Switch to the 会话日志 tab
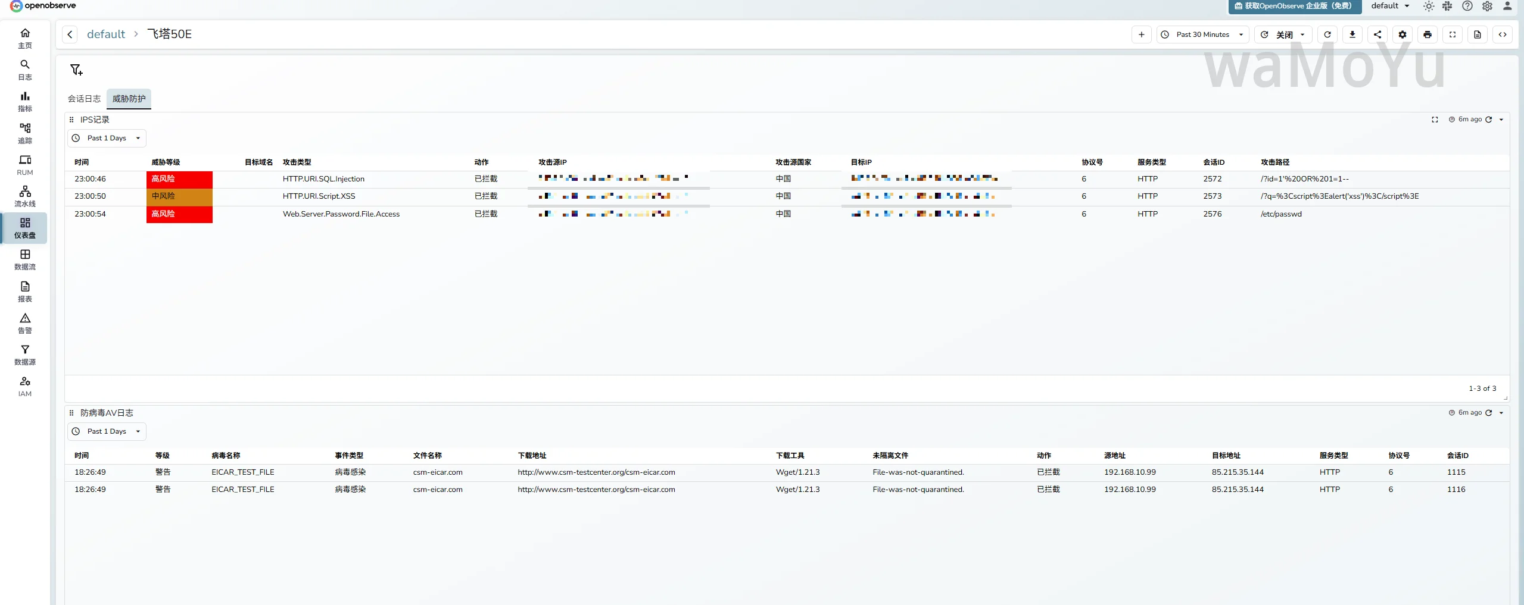Viewport: 1524px width, 605px height. tap(84, 99)
